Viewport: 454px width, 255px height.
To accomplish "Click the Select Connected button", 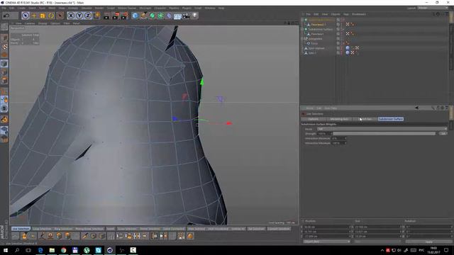I will (x=173, y=229).
